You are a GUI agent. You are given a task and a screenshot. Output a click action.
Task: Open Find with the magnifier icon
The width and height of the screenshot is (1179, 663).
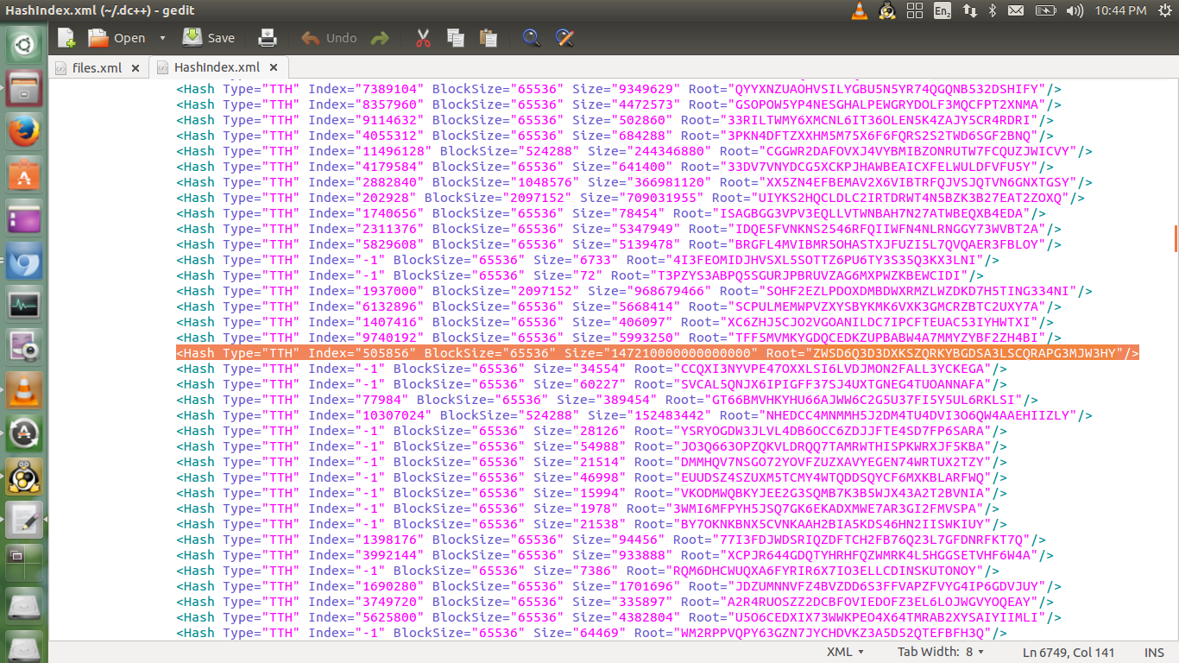(x=531, y=38)
